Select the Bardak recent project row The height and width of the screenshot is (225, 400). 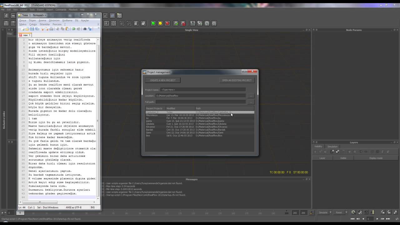click(x=200, y=130)
